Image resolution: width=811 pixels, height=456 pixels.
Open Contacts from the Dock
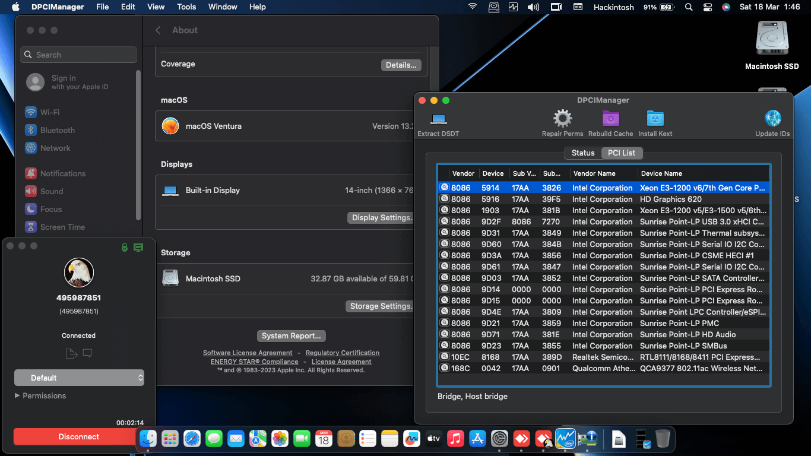tap(346, 439)
